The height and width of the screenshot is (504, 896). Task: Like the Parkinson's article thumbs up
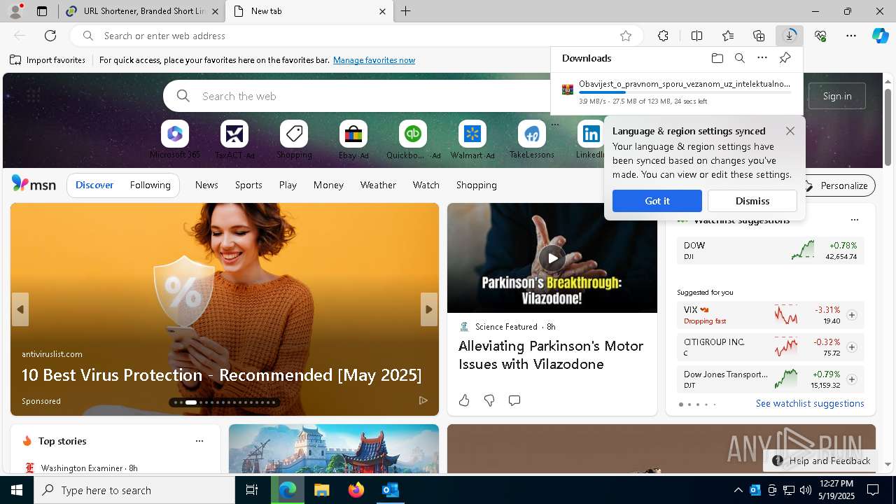pyautogui.click(x=464, y=400)
